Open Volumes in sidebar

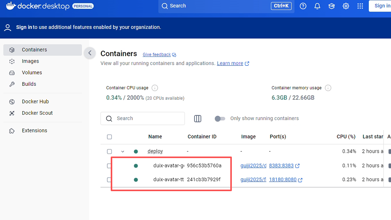(43, 73)
